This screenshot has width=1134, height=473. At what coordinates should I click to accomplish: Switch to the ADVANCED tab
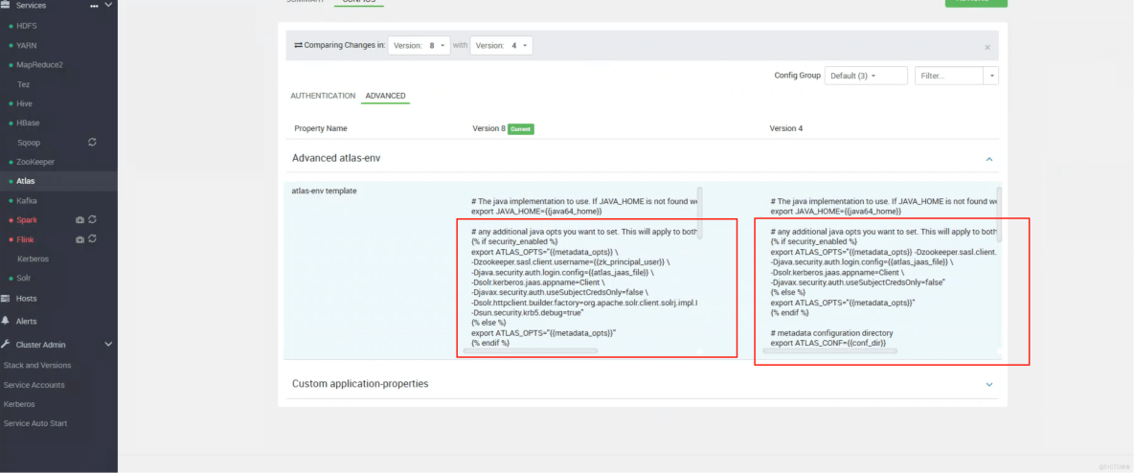point(385,96)
